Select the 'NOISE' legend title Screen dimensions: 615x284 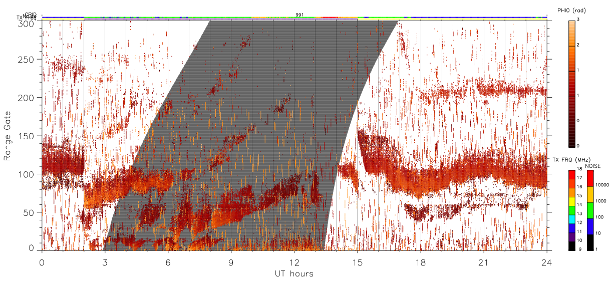coord(593,166)
